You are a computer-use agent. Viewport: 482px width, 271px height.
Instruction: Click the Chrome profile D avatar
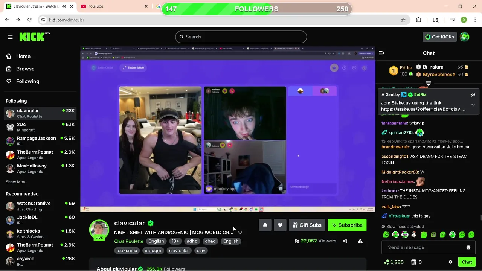[464, 20]
